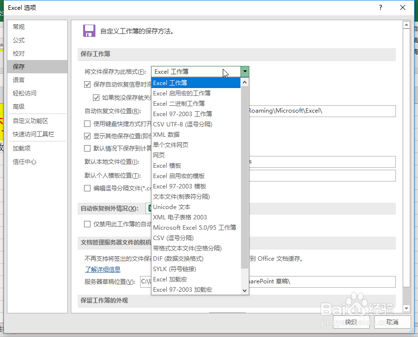Screen dimensions: 418x337
Task: Click the 取消 button
Action: [x=392, y=322]
